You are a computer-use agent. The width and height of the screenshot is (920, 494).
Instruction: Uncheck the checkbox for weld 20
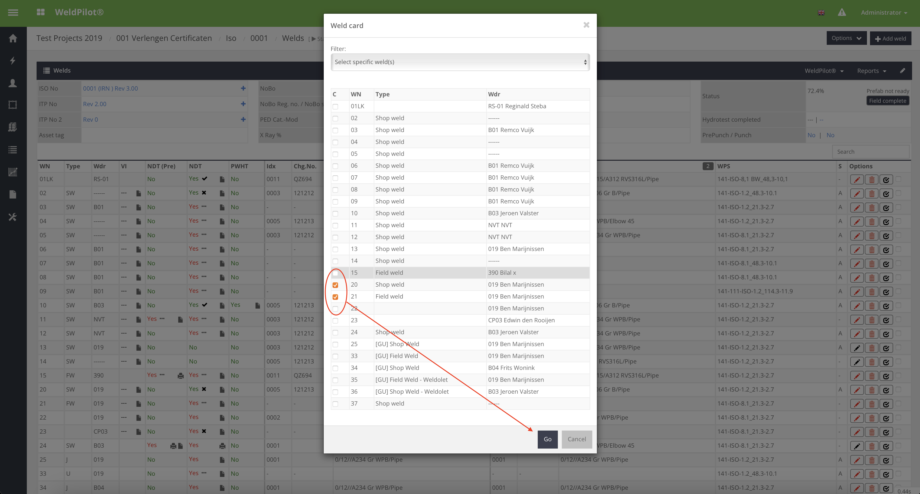click(x=335, y=285)
